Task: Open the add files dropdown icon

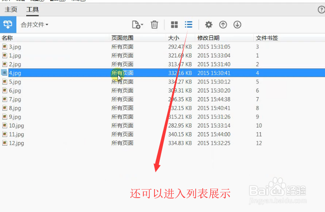Action: click(138, 25)
